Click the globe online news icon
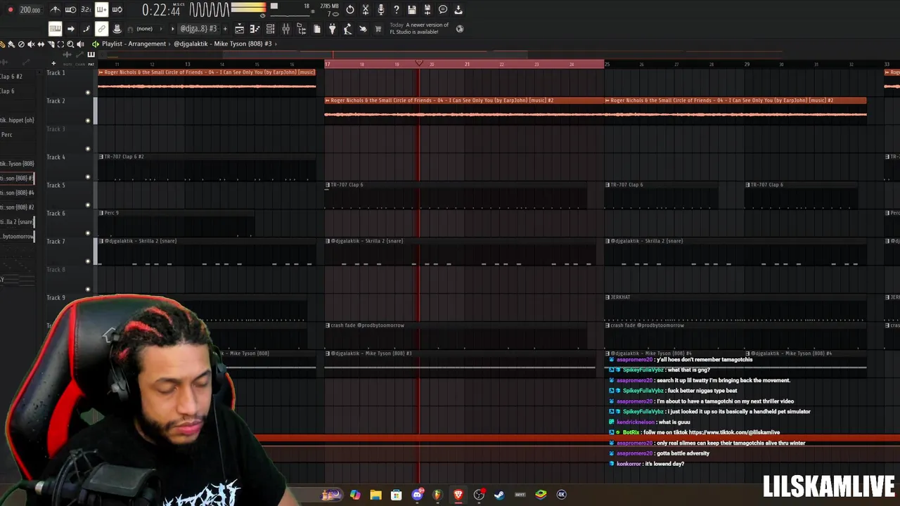This screenshot has width=900, height=506. [x=460, y=29]
